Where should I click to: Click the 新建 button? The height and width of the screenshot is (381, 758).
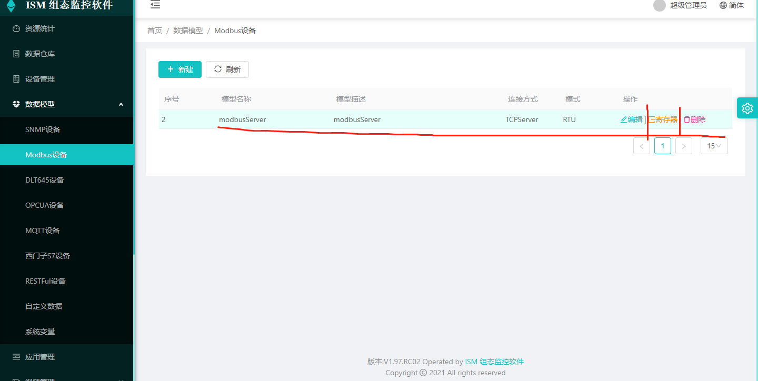point(180,69)
